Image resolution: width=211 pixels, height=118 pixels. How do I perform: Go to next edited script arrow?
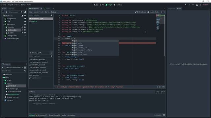point(164,12)
